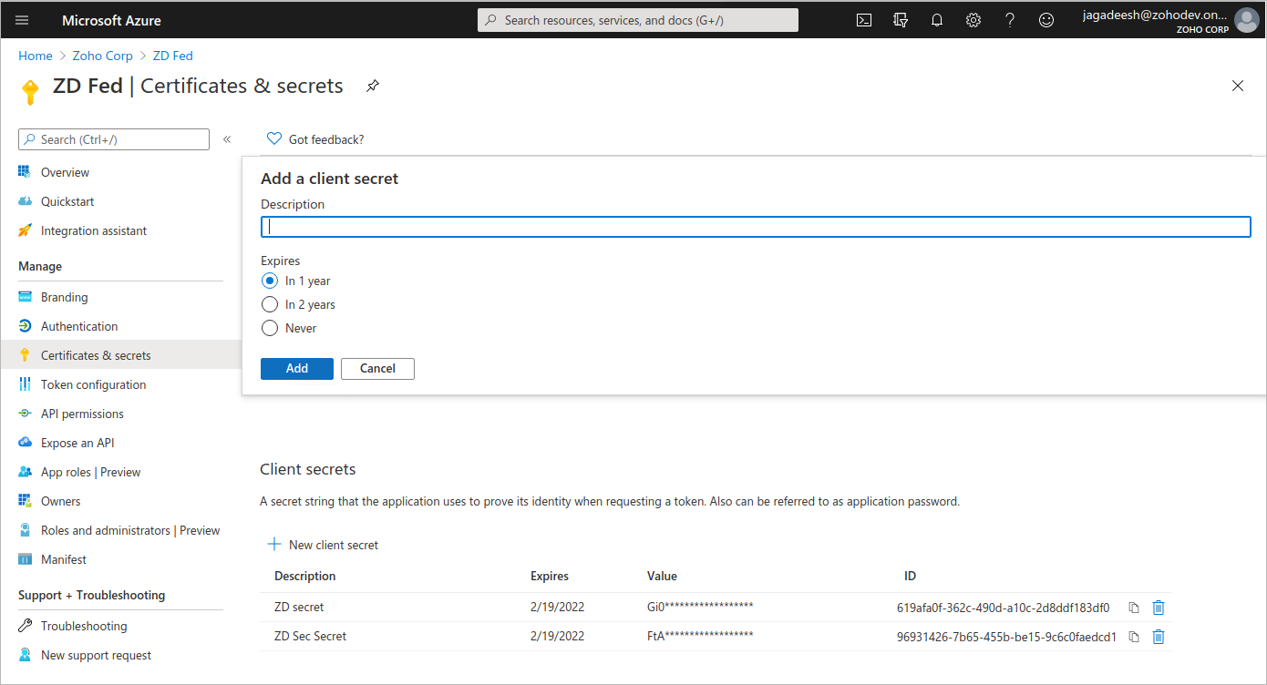Click the Overview grid icon
1267x685 pixels.
(25, 172)
